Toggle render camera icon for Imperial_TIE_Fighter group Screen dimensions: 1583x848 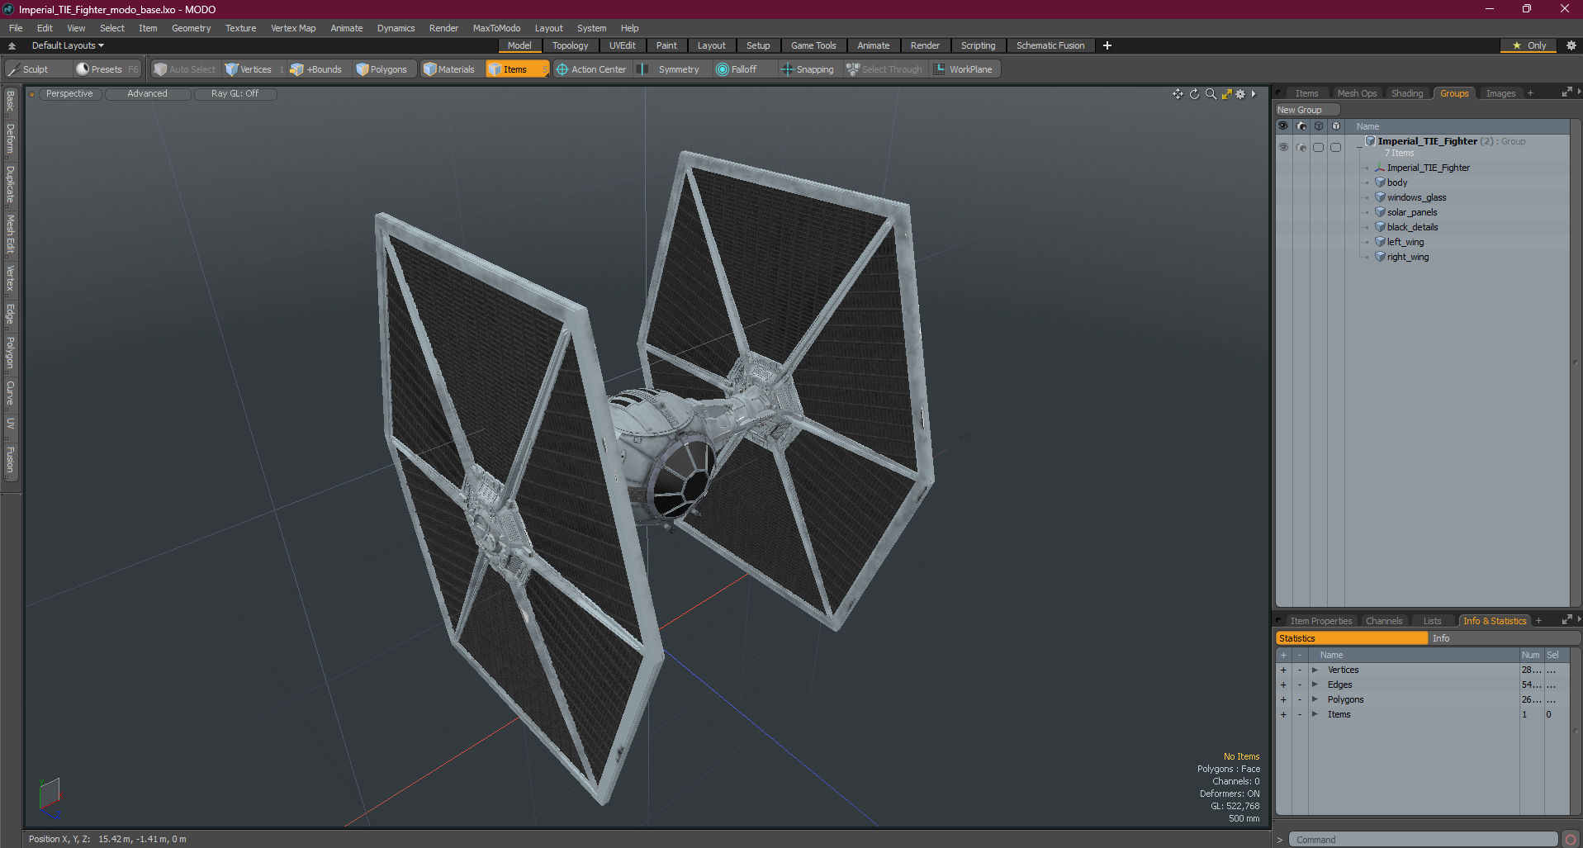click(x=1301, y=148)
